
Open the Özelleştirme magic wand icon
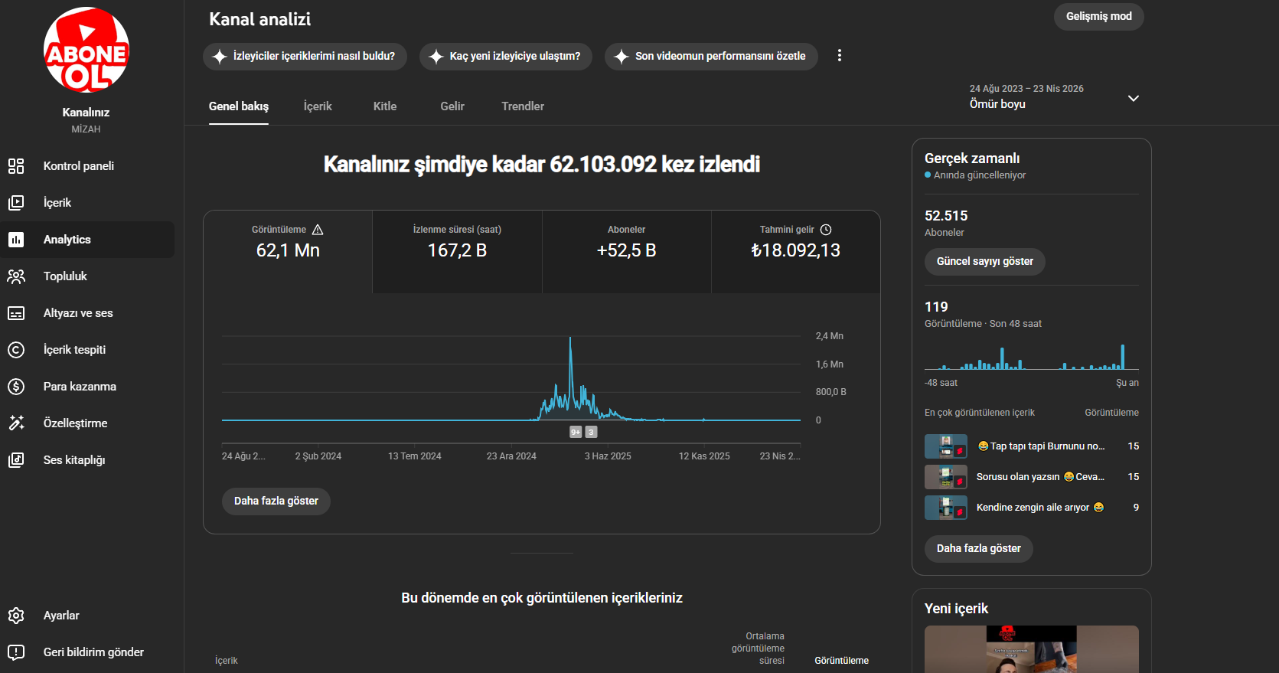coord(16,423)
